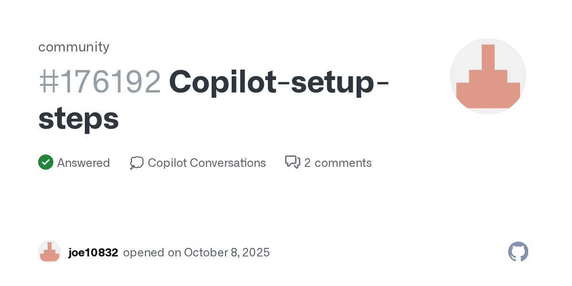
Task: Click the digit "2" before comments
Action: pyautogui.click(x=307, y=163)
